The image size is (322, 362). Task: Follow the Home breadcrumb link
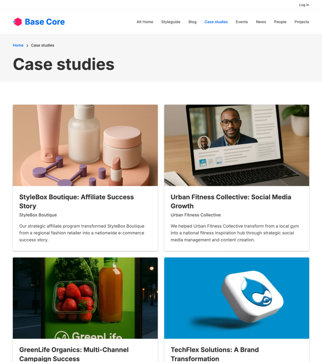click(x=18, y=45)
